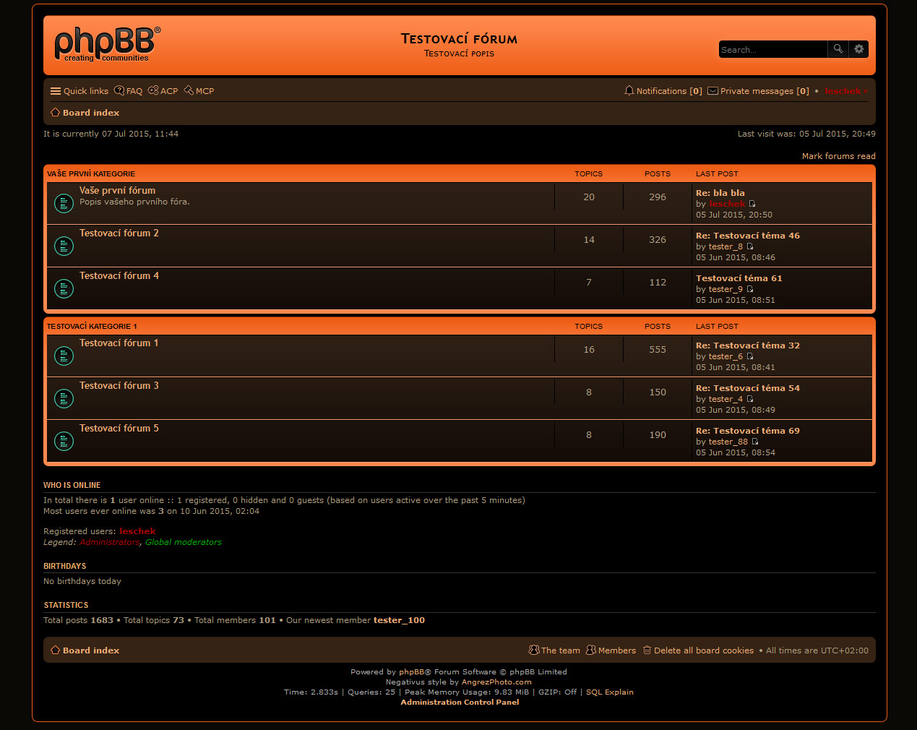Open the Quick links menu
This screenshot has width=917, height=730.
[x=79, y=91]
